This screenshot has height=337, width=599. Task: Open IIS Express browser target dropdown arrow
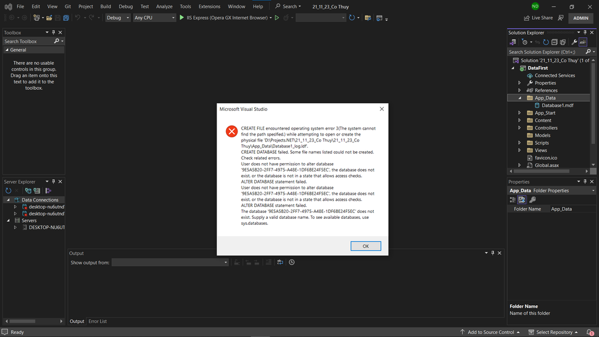pos(271,18)
